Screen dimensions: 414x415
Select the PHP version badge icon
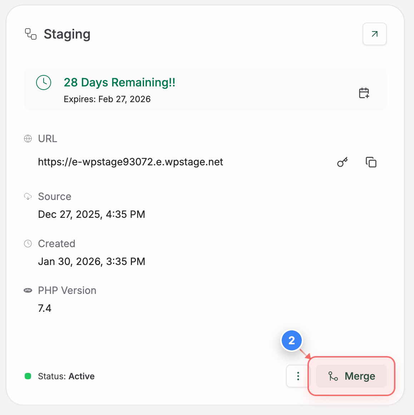pyautogui.click(x=29, y=290)
